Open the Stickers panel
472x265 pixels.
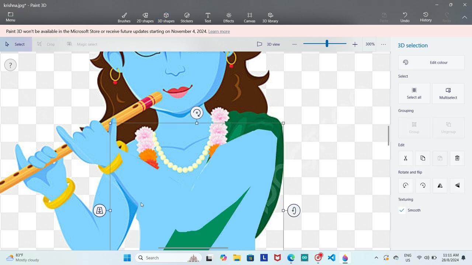click(x=187, y=17)
